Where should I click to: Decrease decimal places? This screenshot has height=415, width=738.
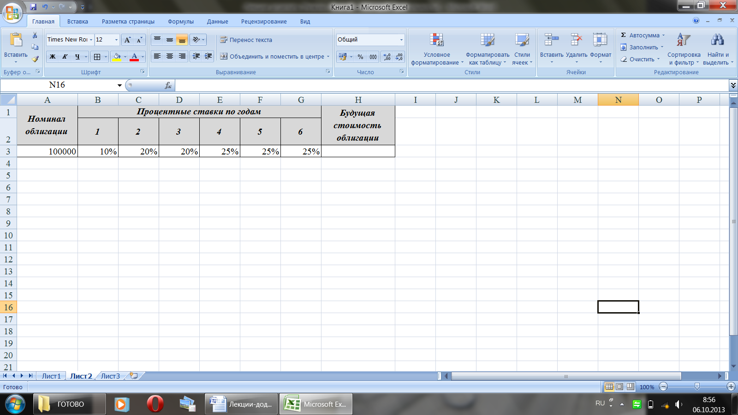[x=399, y=57]
